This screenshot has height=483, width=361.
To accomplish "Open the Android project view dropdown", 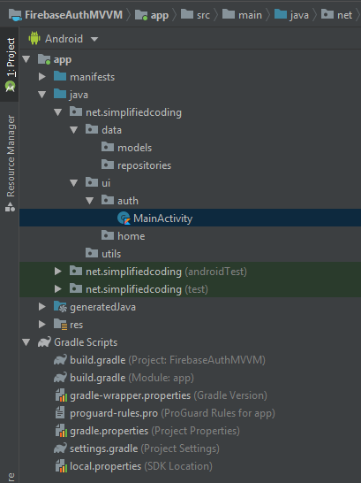I will coord(94,39).
